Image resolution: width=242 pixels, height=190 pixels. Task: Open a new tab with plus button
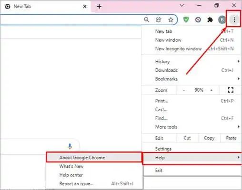point(99,7)
